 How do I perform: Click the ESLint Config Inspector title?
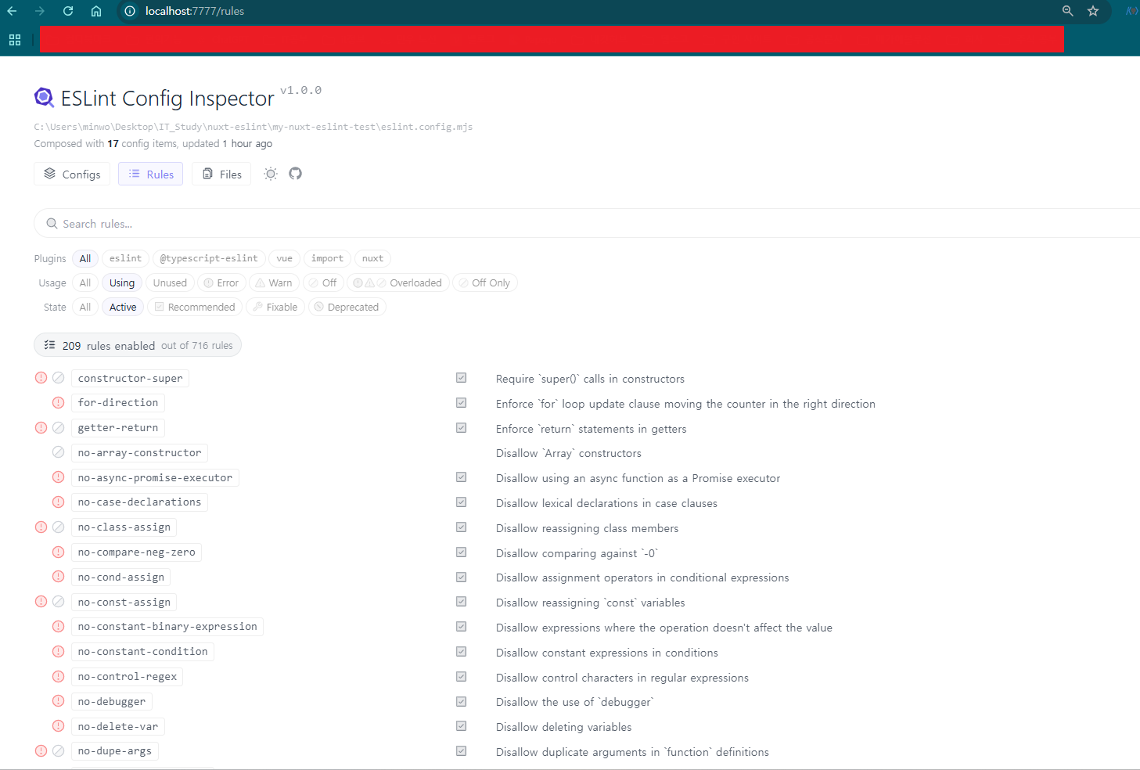coord(167,99)
